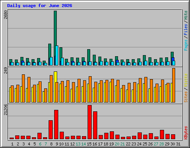Click the green weekend day label 7
Image resolution: width=190 pixels, height=148 pixels.
tap(46, 144)
